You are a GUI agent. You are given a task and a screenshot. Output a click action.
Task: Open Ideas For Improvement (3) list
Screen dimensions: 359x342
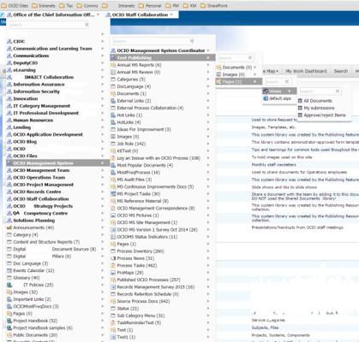144,129
